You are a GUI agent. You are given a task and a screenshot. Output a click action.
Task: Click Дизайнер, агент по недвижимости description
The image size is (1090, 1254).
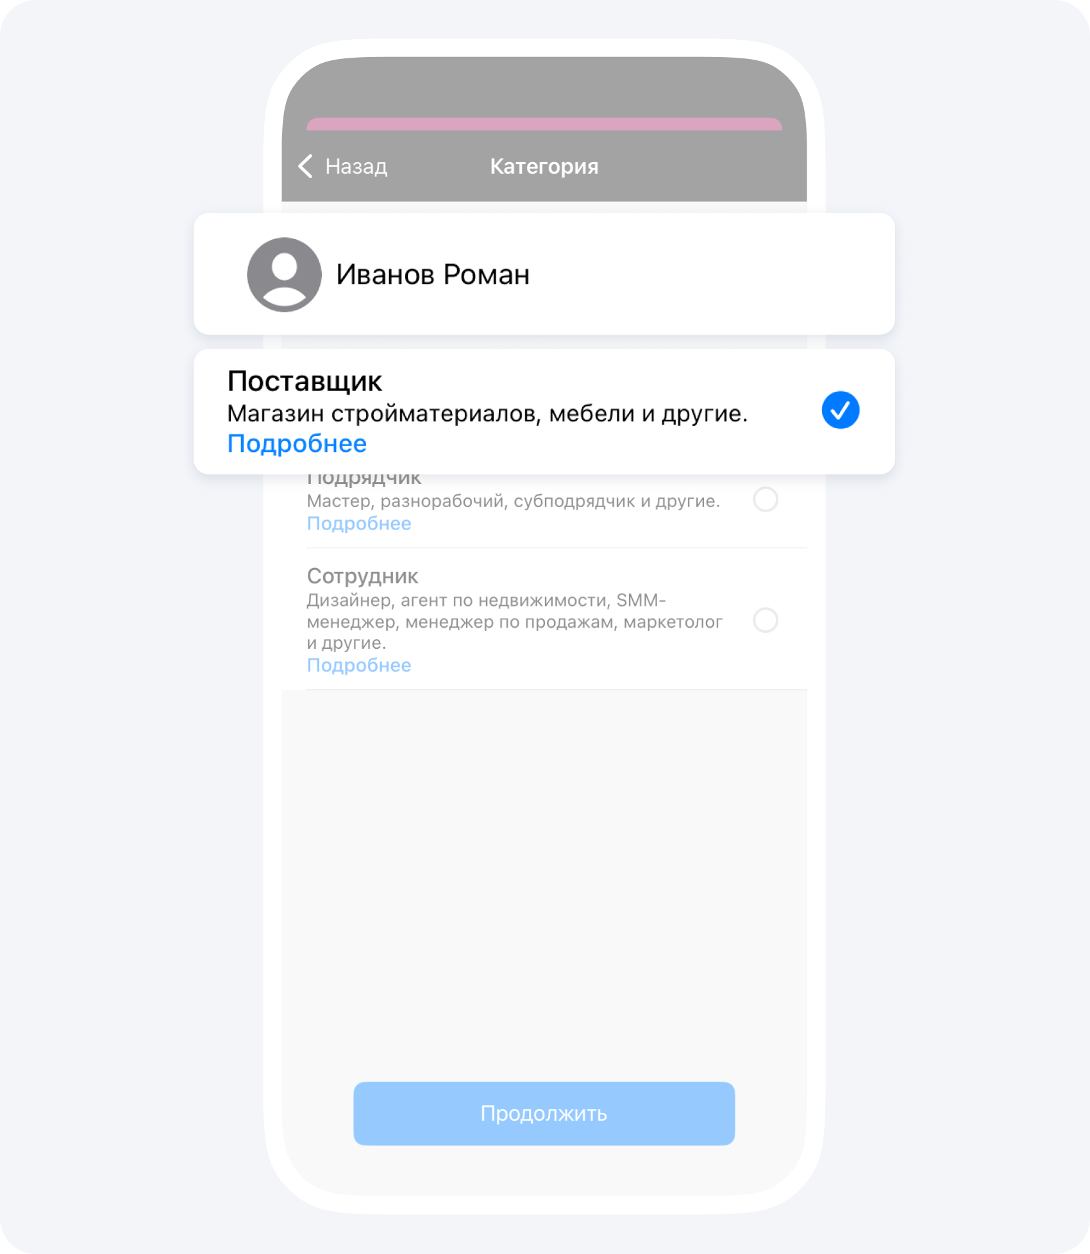tap(514, 621)
